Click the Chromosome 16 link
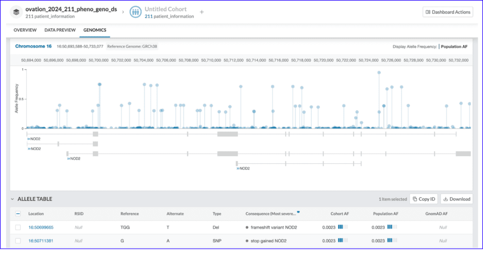Image resolution: width=483 pixels, height=268 pixels. [33, 47]
